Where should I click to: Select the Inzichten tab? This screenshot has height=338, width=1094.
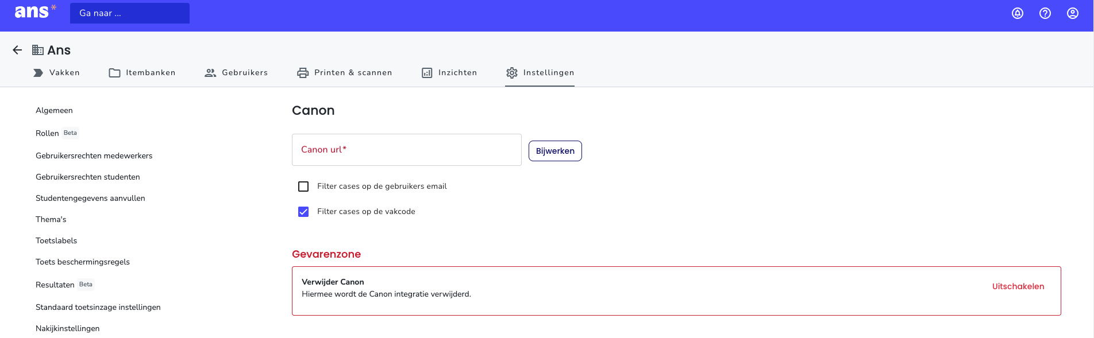449,73
